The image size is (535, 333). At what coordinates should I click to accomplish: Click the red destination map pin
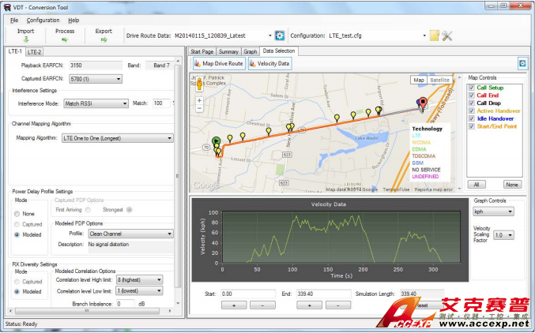(423, 104)
